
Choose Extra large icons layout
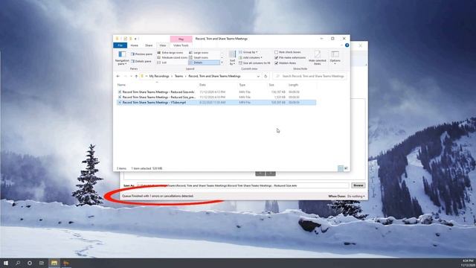click(x=170, y=53)
